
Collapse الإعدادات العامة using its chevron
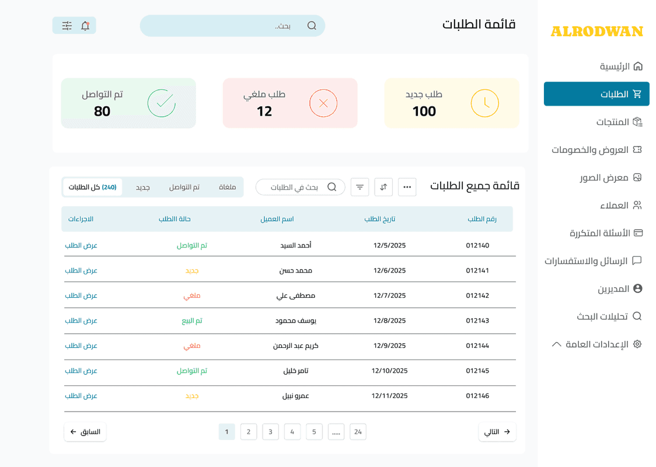(x=556, y=344)
